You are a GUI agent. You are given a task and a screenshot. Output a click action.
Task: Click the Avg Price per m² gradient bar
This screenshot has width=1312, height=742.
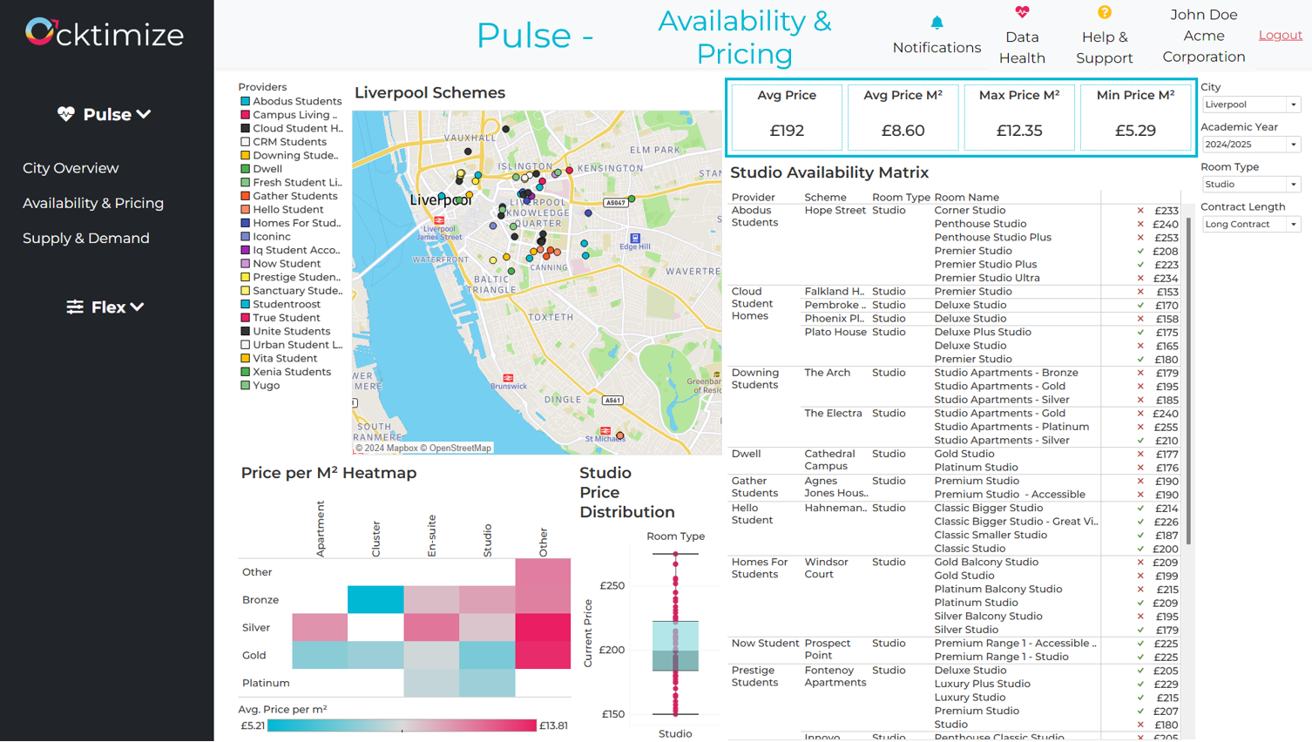(x=402, y=725)
